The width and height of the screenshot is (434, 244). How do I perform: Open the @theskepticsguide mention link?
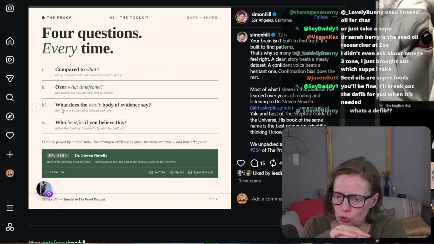(x=271, y=108)
